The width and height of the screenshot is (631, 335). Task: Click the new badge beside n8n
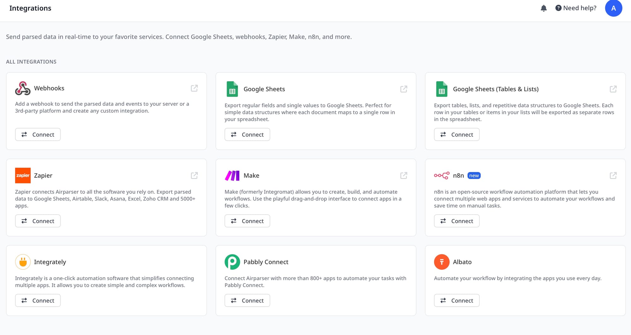474,176
